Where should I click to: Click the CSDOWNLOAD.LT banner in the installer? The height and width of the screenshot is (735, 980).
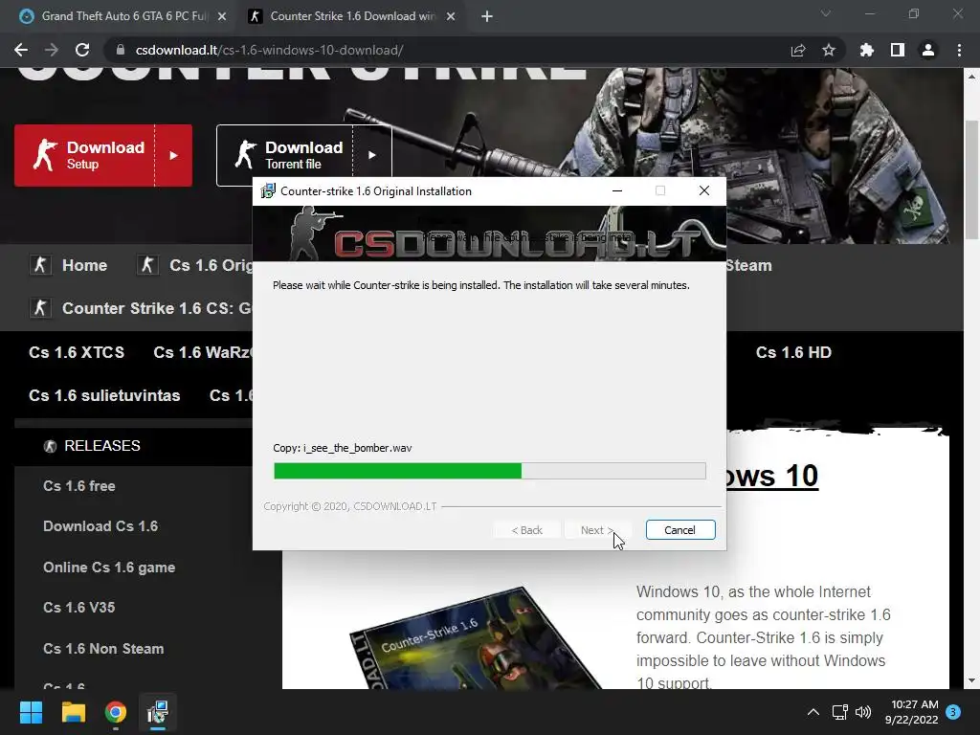pos(489,234)
